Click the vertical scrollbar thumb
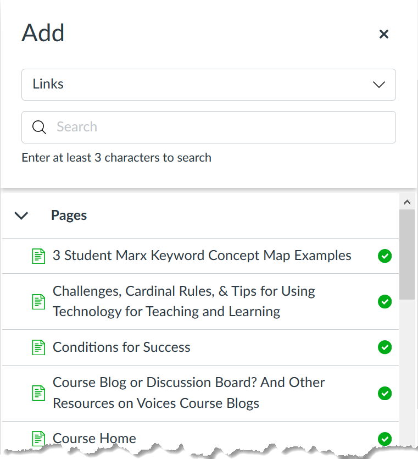The width and height of the screenshot is (418, 459). click(x=407, y=254)
